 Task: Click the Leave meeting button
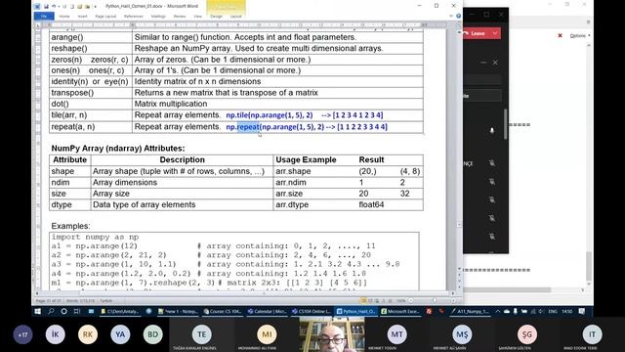477,33
